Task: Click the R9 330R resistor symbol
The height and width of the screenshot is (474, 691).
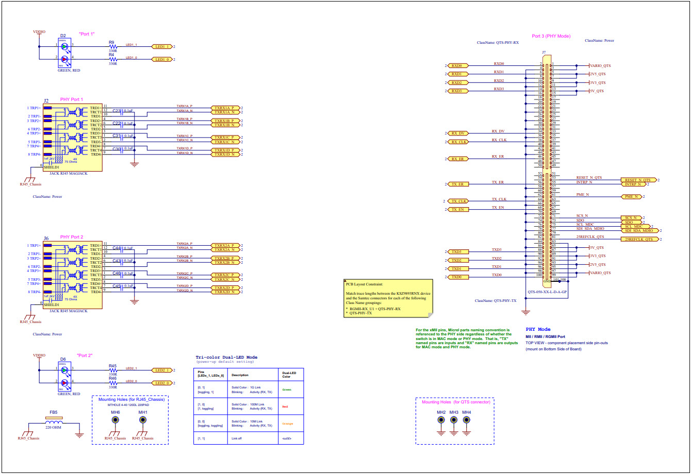Action: coord(112,45)
